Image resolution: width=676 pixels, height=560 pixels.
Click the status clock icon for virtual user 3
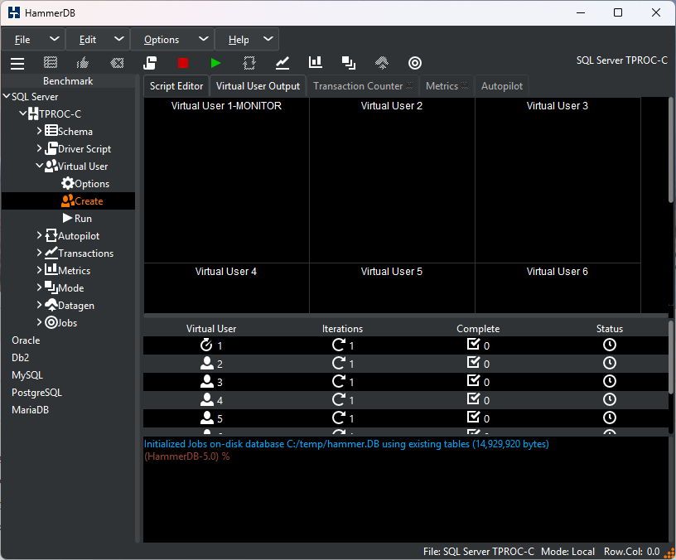click(609, 382)
